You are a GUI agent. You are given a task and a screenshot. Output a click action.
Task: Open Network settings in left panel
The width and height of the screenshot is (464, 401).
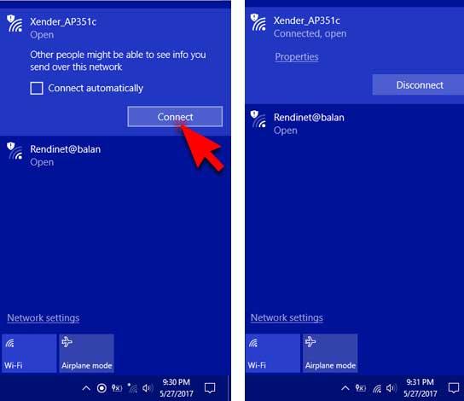click(43, 318)
